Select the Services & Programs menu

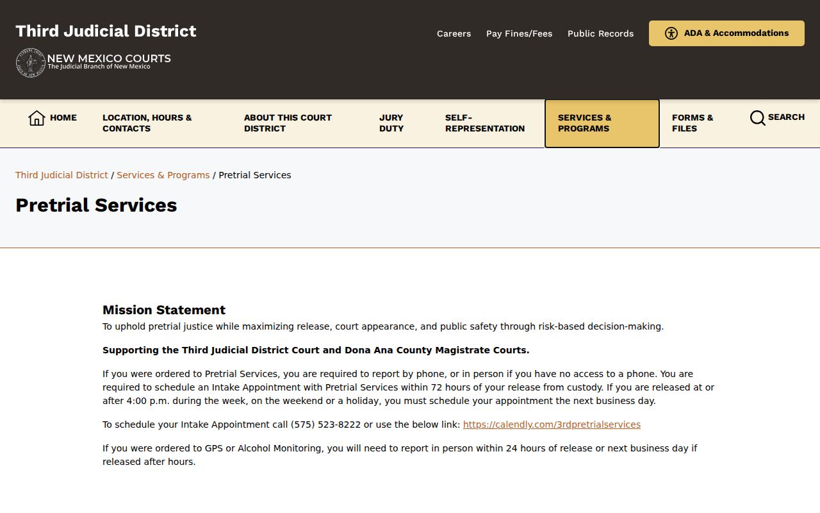(x=602, y=123)
